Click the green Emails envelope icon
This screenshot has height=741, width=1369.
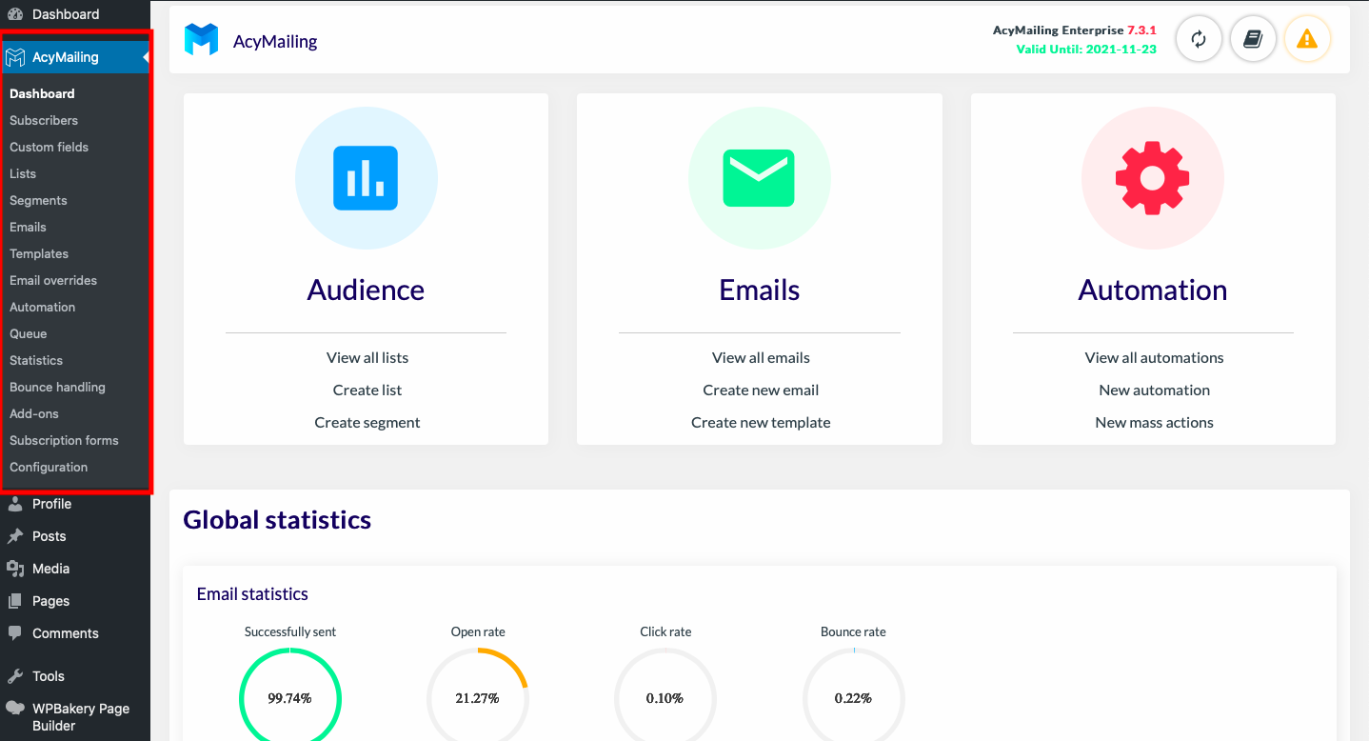point(759,178)
